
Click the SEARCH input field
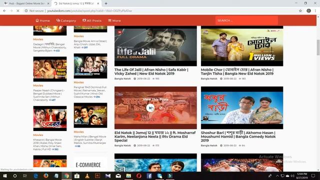coord(246,20)
